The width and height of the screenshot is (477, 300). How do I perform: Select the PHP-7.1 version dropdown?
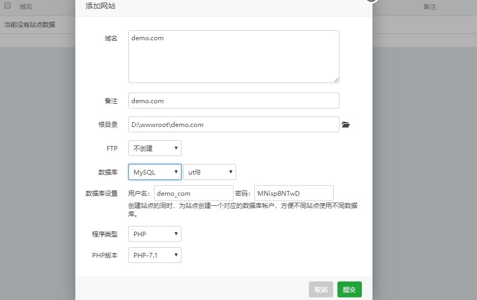point(154,255)
